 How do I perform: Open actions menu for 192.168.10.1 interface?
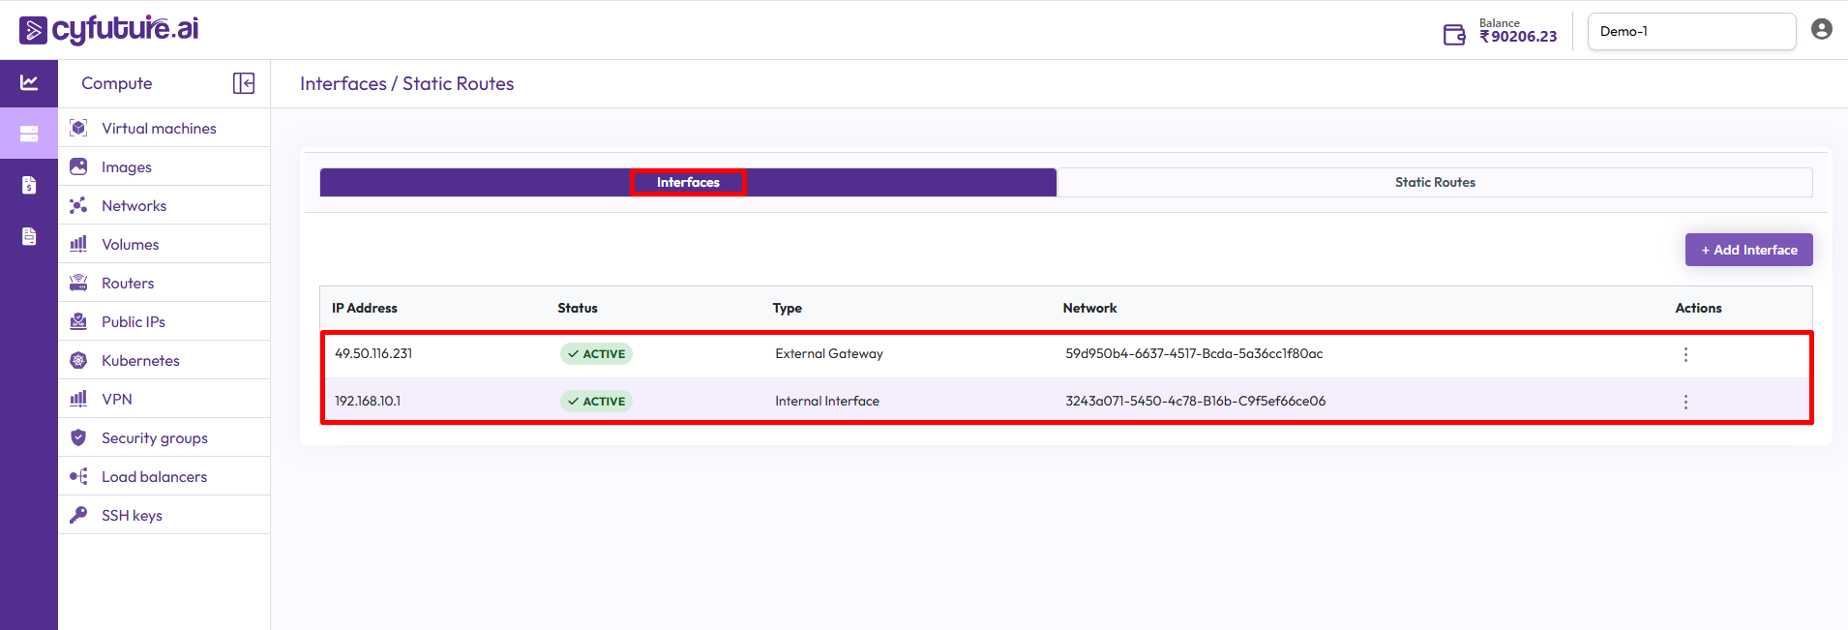coord(1684,402)
